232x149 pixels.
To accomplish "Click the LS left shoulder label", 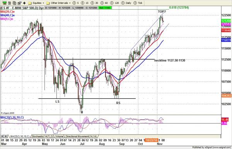I will click(x=57, y=102).
